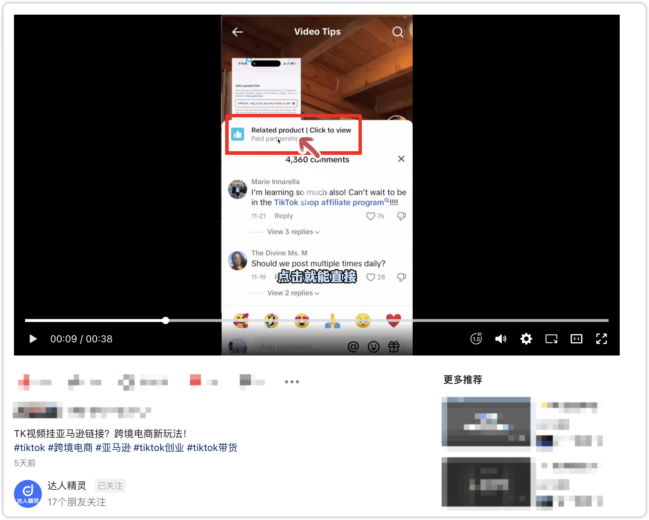Image resolution: width=649 pixels, height=520 pixels.
Task: Like Marie Innarella's comment heart
Action: pyautogui.click(x=371, y=216)
